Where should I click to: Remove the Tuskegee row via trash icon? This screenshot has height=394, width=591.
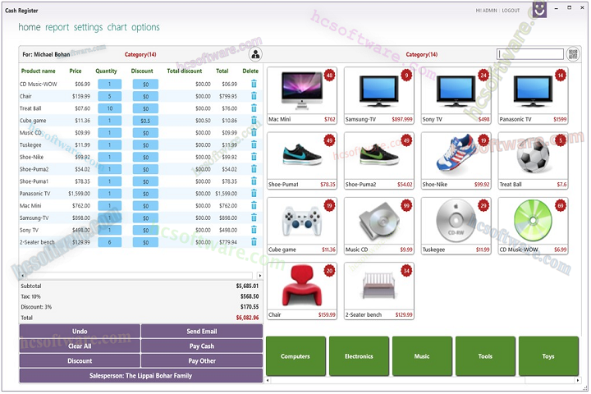coord(254,144)
